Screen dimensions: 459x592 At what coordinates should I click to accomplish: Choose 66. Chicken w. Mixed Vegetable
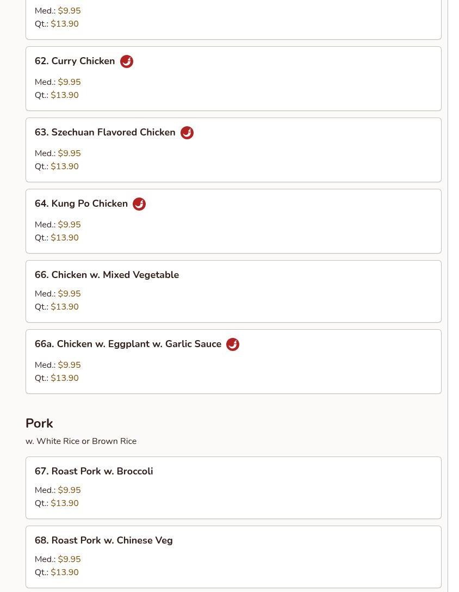point(107,275)
